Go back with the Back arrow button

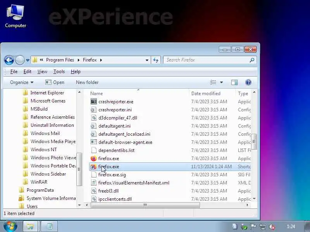coord(9,60)
